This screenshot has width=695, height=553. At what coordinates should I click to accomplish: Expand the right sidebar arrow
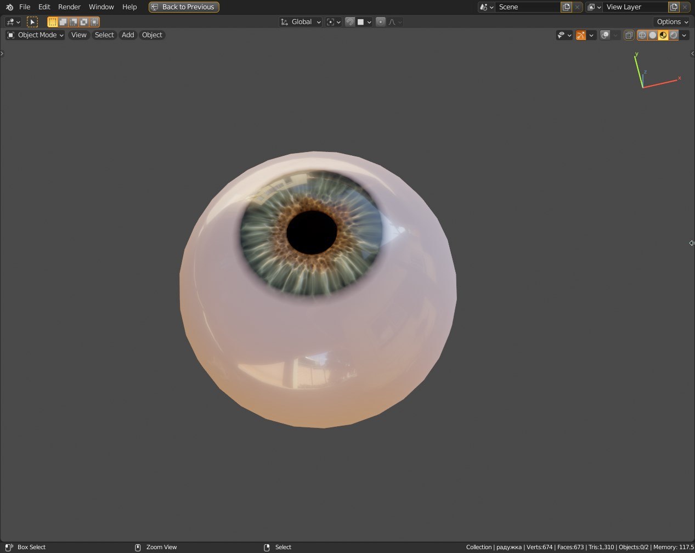692,54
